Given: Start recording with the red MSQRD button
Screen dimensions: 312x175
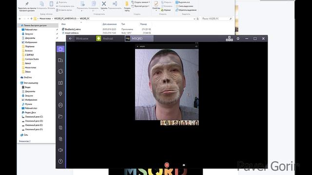Looking at the screenshot, I should click(x=167, y=165).
